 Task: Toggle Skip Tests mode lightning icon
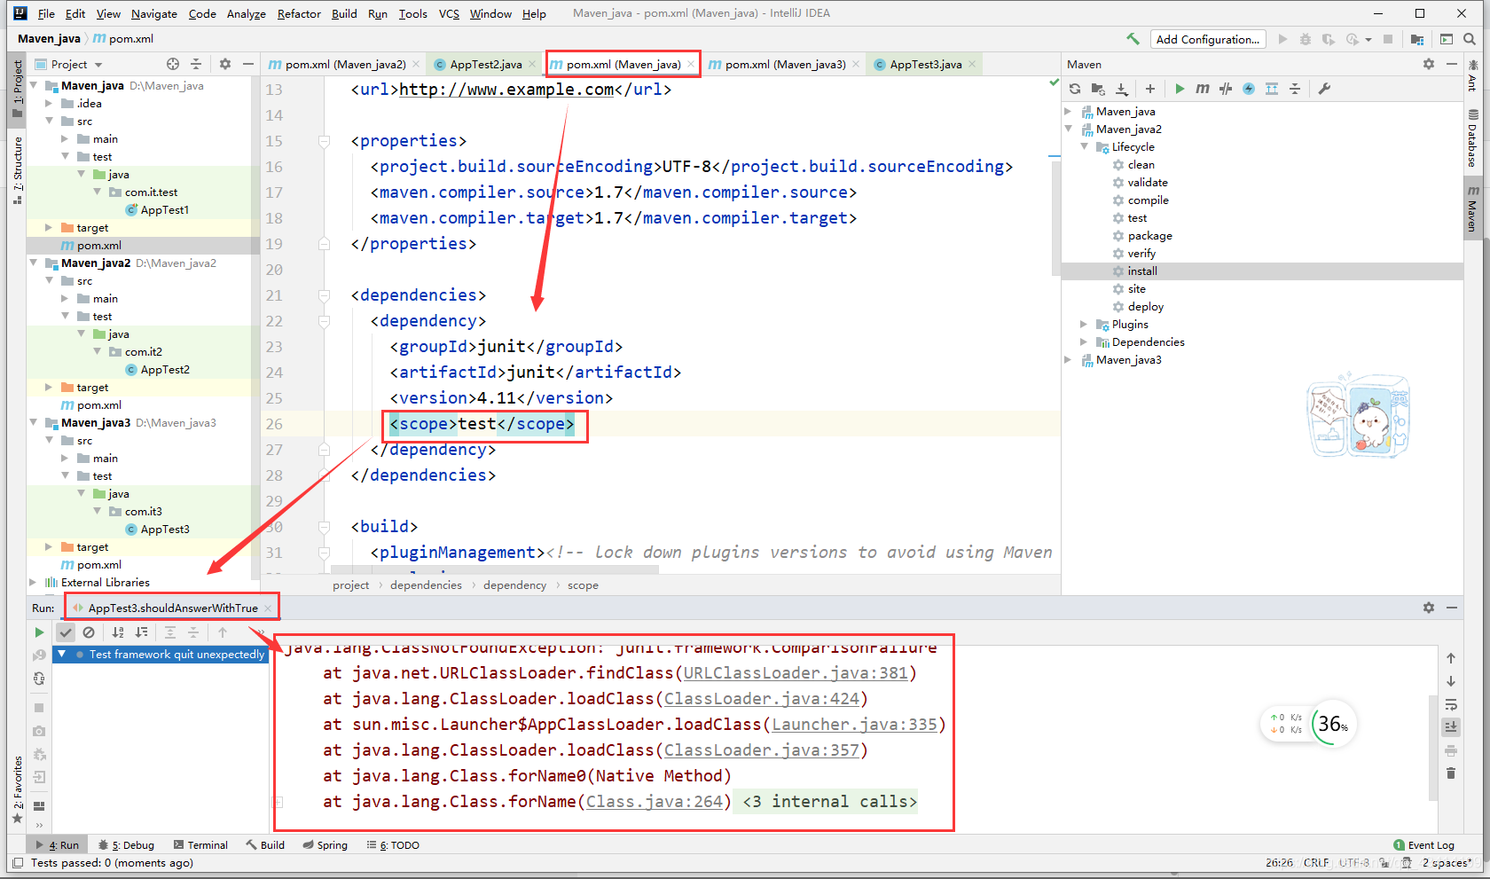[x=1249, y=89]
